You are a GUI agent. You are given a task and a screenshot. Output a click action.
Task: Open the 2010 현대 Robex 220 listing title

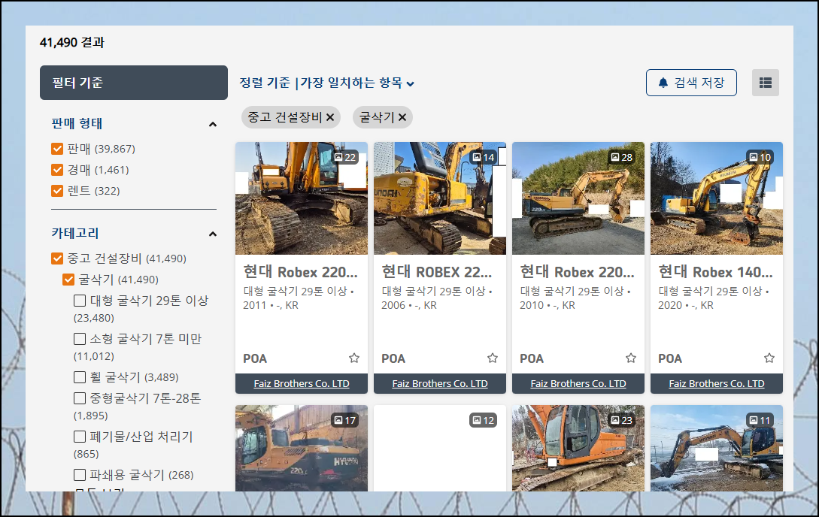[x=577, y=272]
